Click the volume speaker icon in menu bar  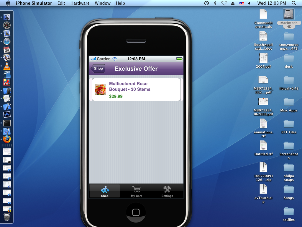(x=249, y=3)
